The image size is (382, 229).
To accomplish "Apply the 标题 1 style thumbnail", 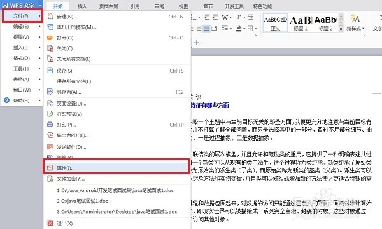I will pyautogui.click(x=300, y=23).
